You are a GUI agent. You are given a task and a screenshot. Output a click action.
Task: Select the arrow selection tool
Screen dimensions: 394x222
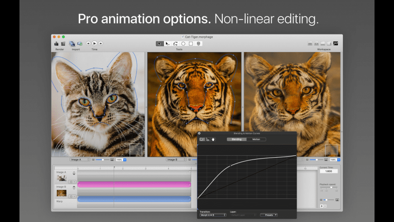tap(159, 44)
